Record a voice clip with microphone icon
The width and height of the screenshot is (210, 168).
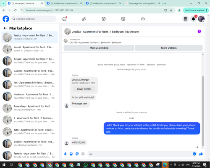pos(65,154)
